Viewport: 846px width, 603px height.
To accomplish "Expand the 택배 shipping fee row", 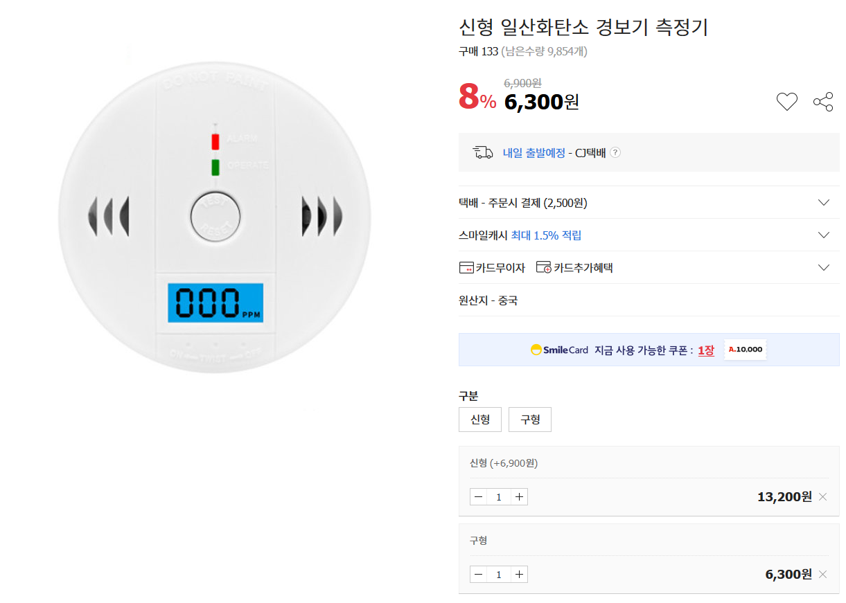I will click(824, 203).
